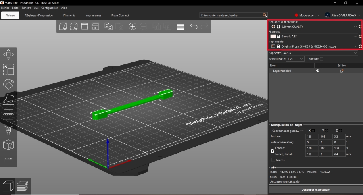Click the Delete all trash icon
Screen dimensions: 363x195
click(x=85, y=26)
